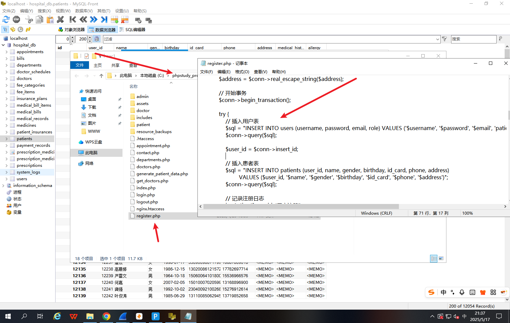Click 桌面 in Explorer quick access
The height and width of the screenshot is (323, 510).
tap(92, 99)
